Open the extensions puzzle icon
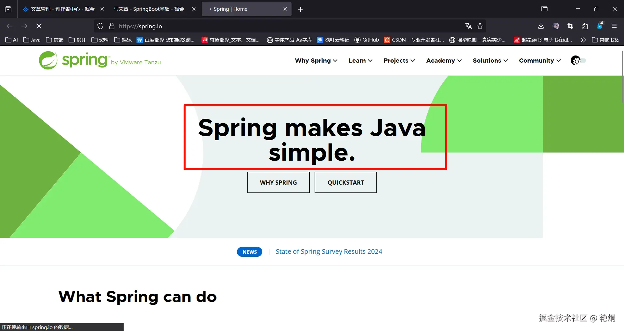624x331 pixels. coord(585,26)
